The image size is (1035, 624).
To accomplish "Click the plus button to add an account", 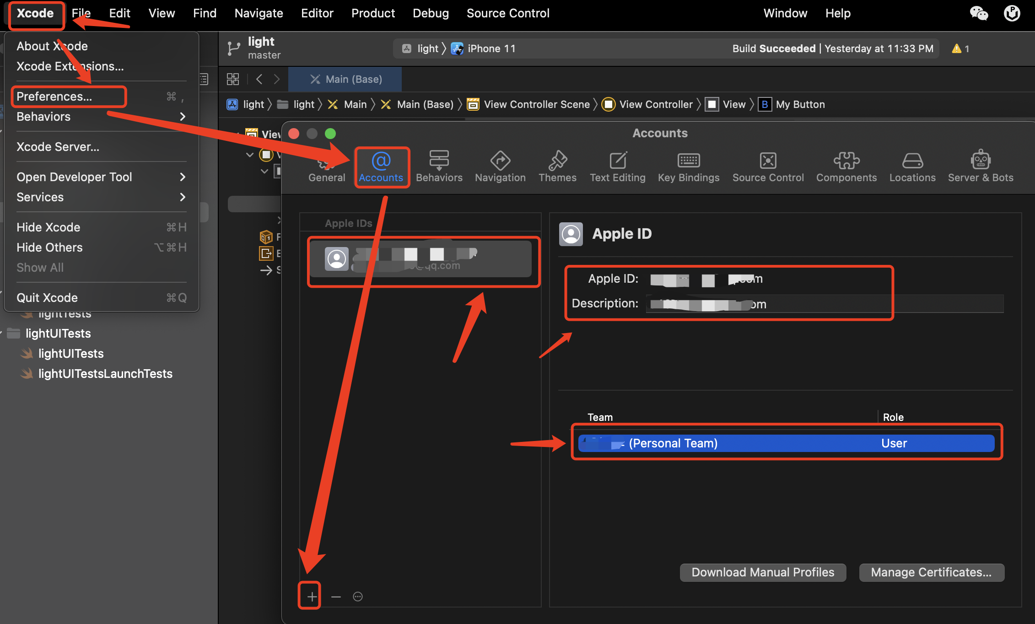I will point(311,596).
